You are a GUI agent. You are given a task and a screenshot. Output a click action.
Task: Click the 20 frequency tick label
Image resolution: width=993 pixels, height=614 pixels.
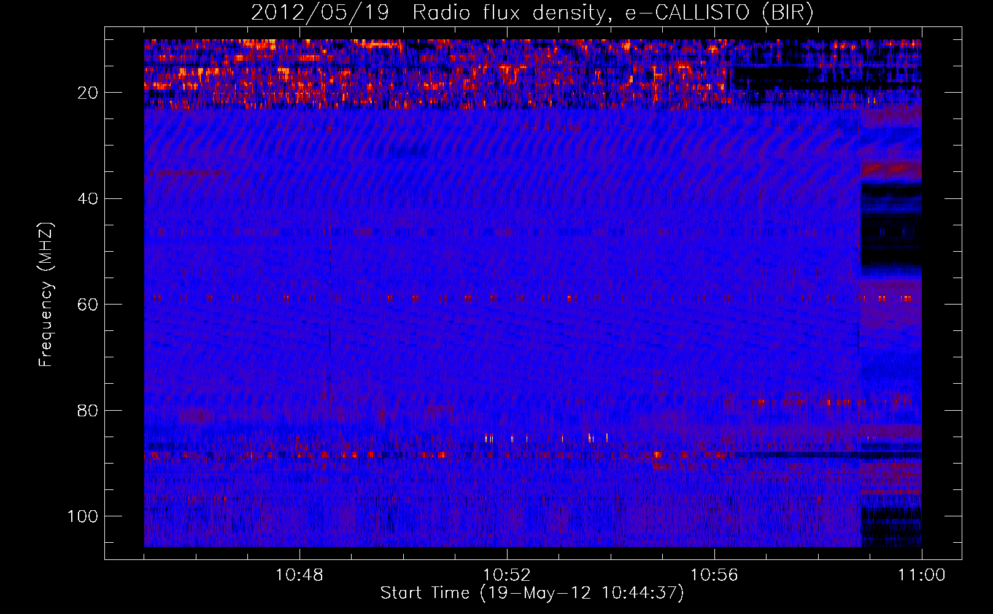pos(88,93)
